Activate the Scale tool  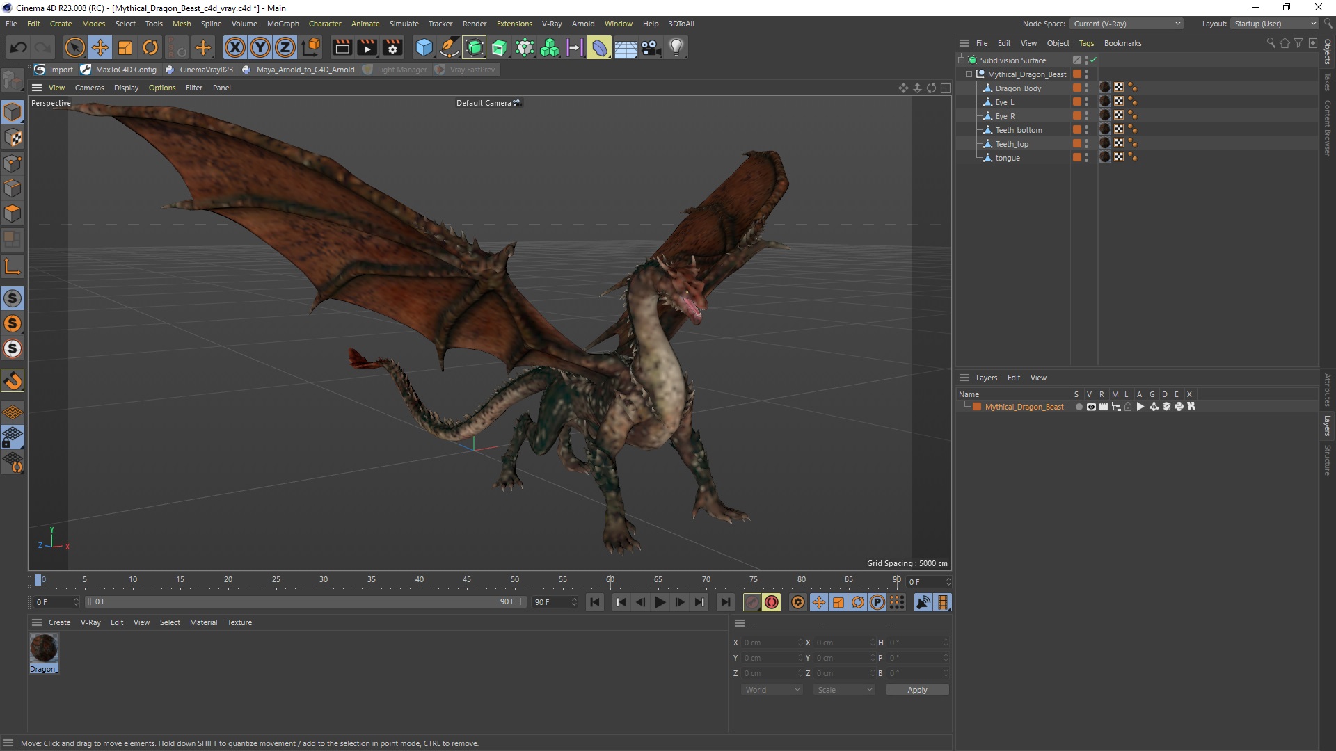125,47
